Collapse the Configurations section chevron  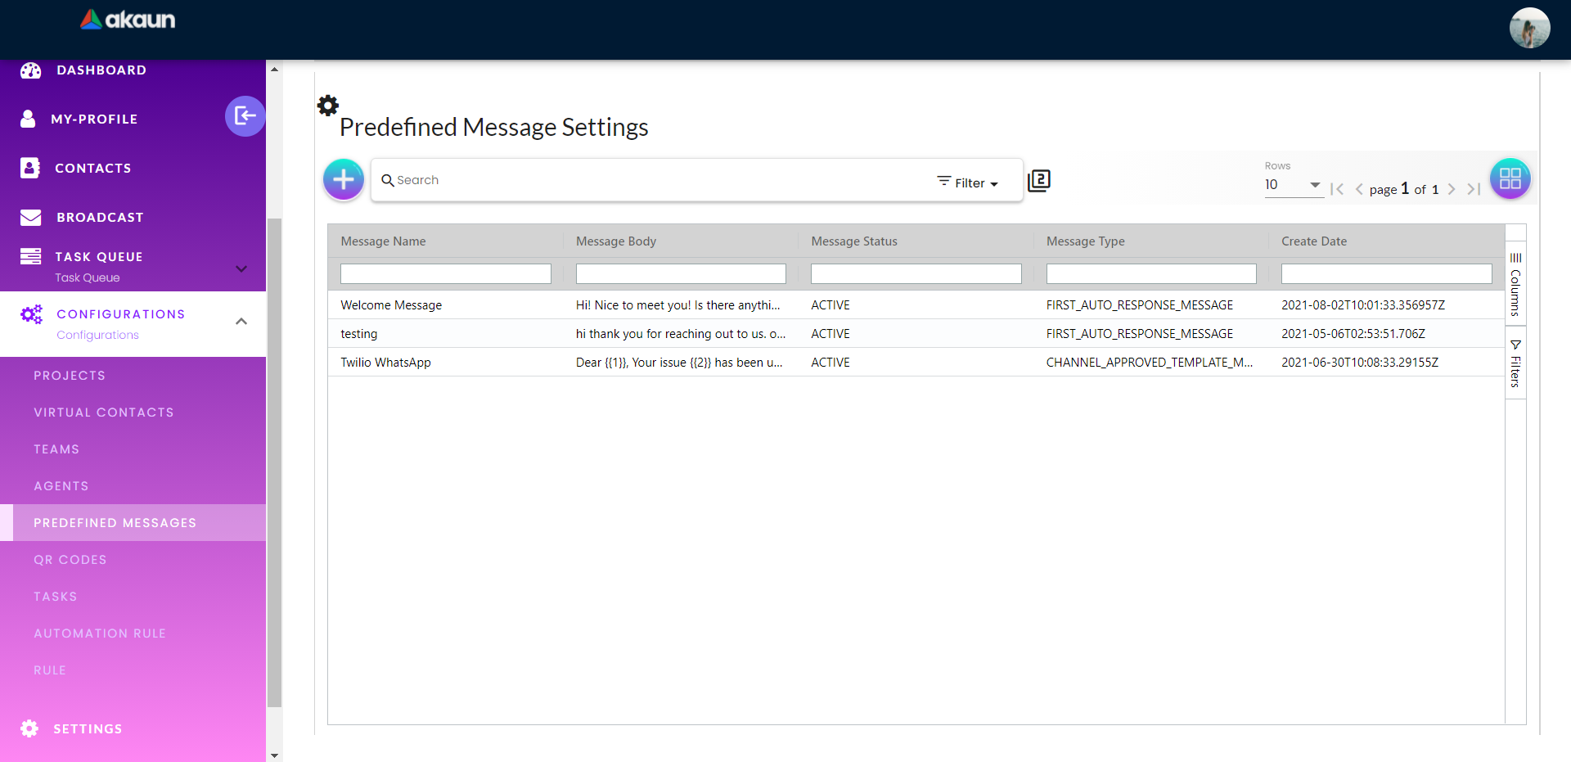[x=241, y=322]
